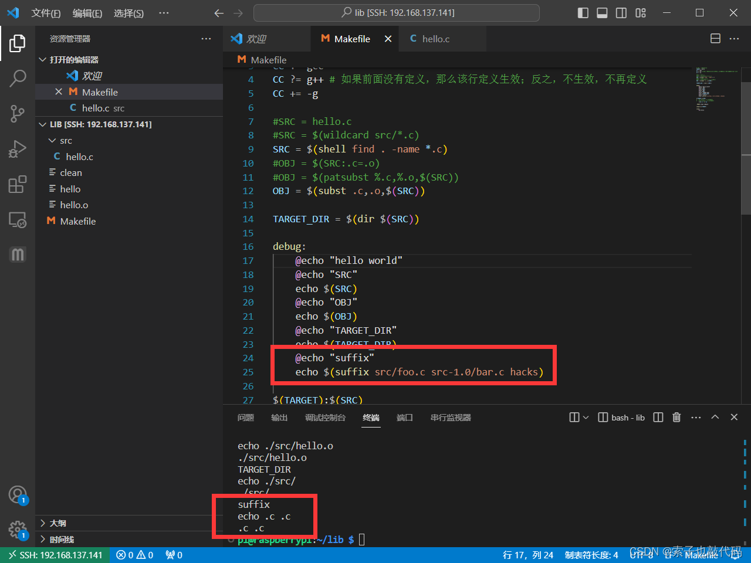The image size is (751, 563).
Task: Show more menu bar items ellipsis
Action: (164, 13)
